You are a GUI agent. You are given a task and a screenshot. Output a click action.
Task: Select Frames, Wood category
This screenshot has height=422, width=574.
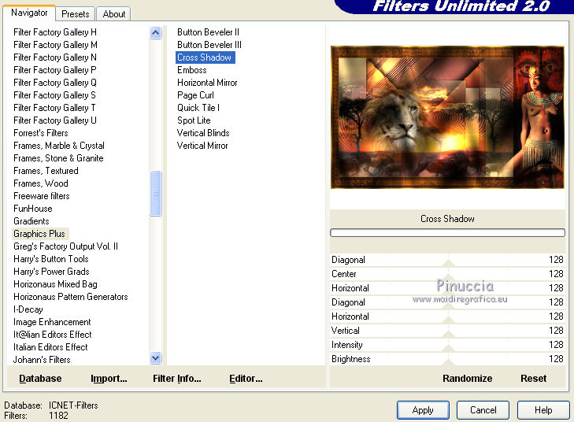[41, 183]
